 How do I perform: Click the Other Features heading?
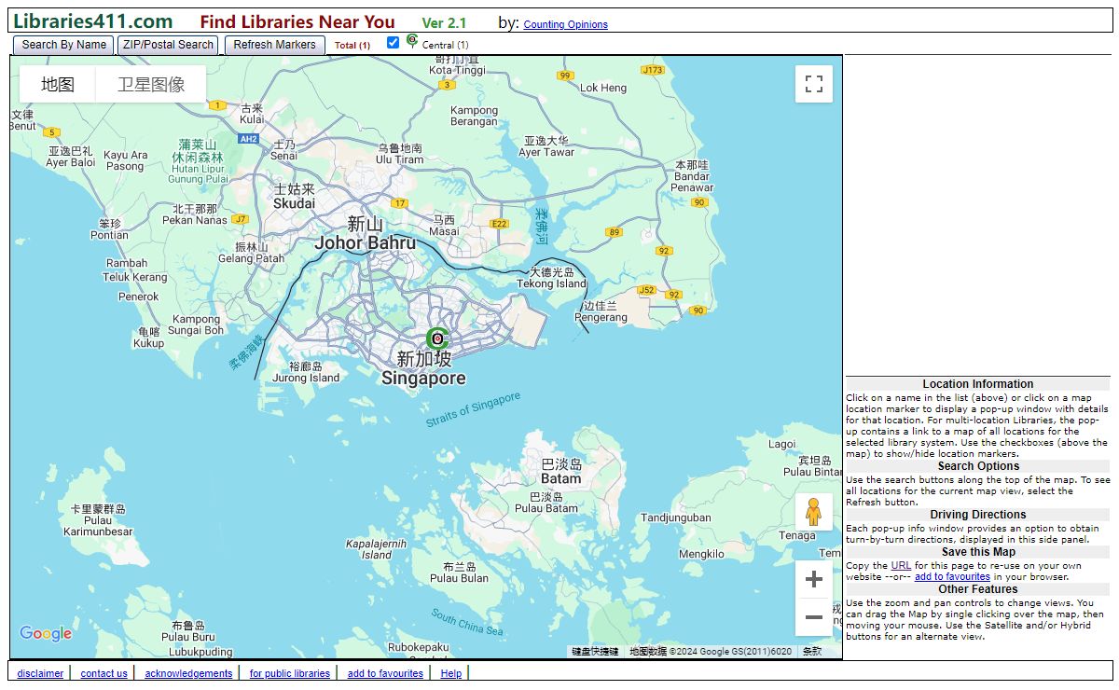(x=978, y=589)
